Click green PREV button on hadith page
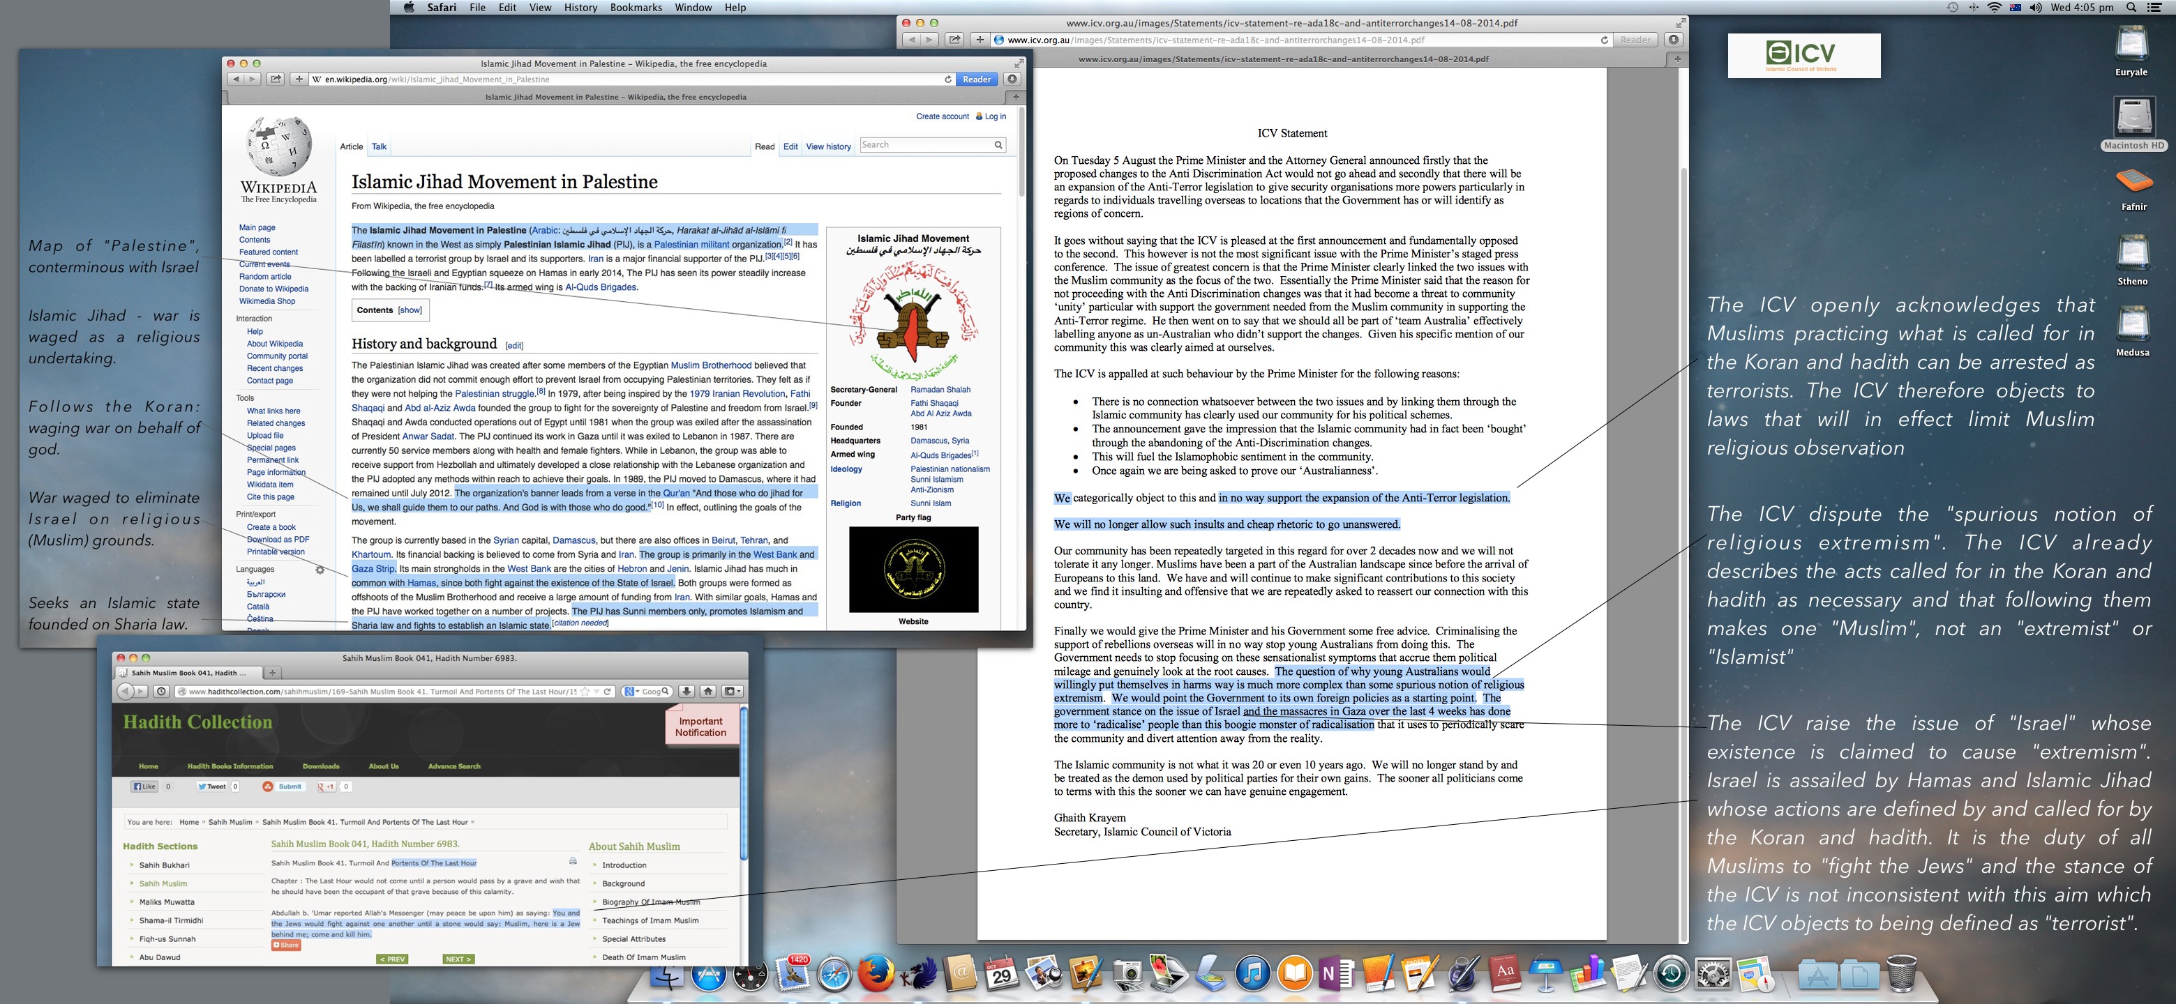Viewport: 2176px width, 1004px height. 392,959
